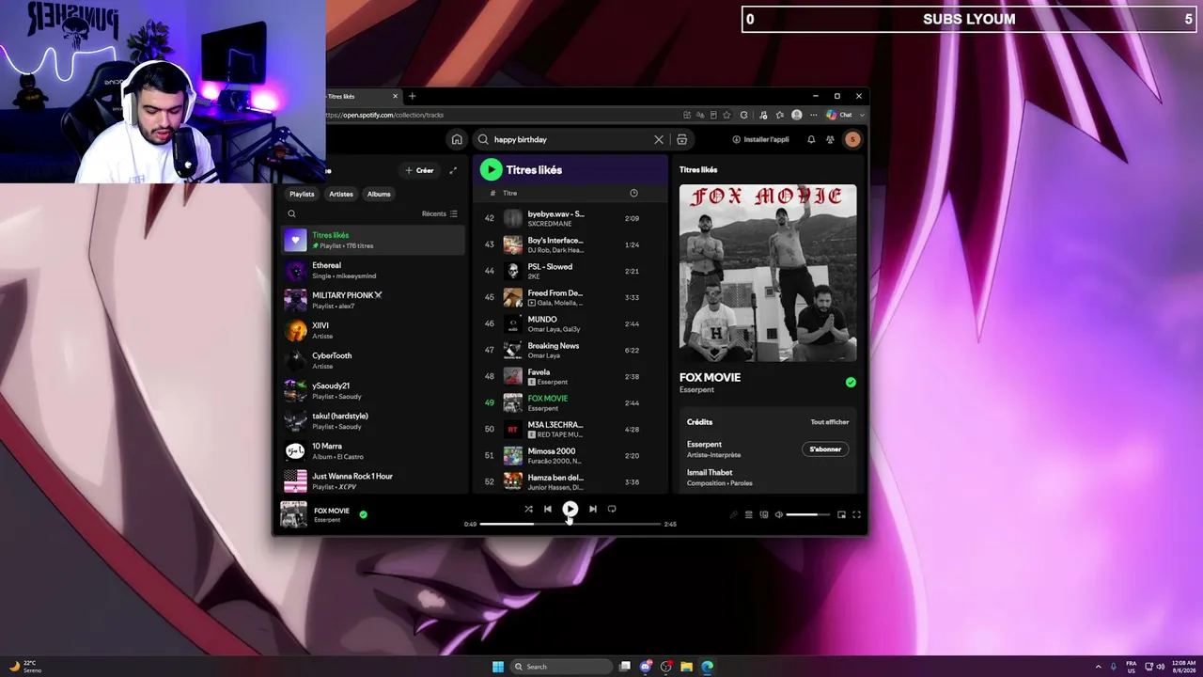
Task: Open the mini player
Action: click(841, 514)
